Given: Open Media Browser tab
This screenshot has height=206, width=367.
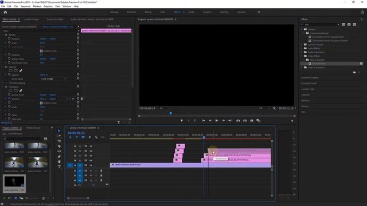Looking at the screenshot, I should 33,128.
